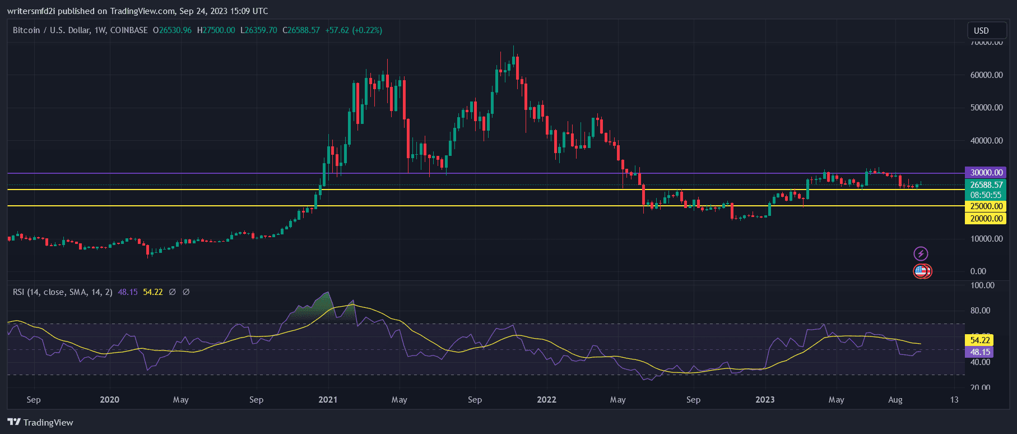The height and width of the screenshot is (434, 1017).
Task: Select the purple 30000.00 price label
Action: pyautogui.click(x=986, y=173)
